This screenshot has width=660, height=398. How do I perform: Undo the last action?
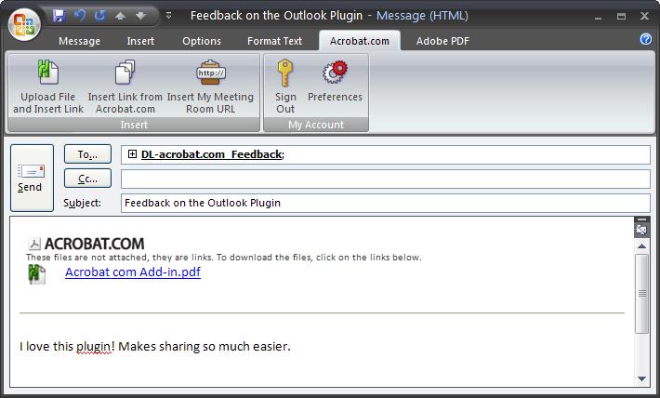point(80,16)
